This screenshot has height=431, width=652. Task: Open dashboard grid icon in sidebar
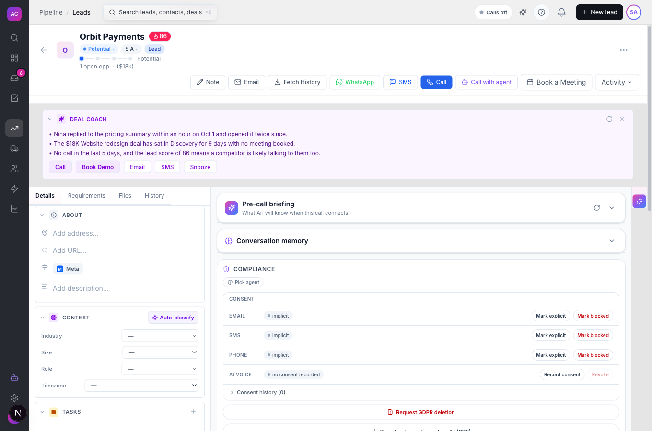(x=14, y=58)
